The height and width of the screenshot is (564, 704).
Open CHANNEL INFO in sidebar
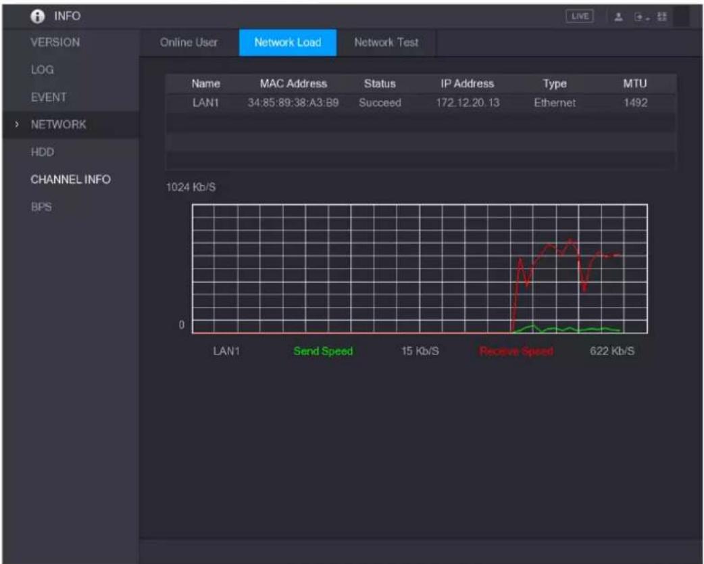(x=70, y=179)
